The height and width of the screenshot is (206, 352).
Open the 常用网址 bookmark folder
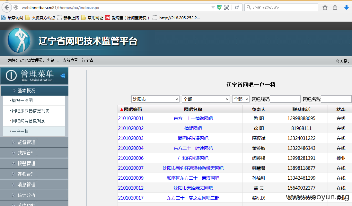point(92,18)
